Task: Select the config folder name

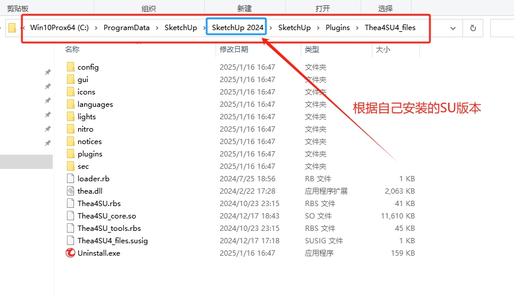Action: click(88, 67)
